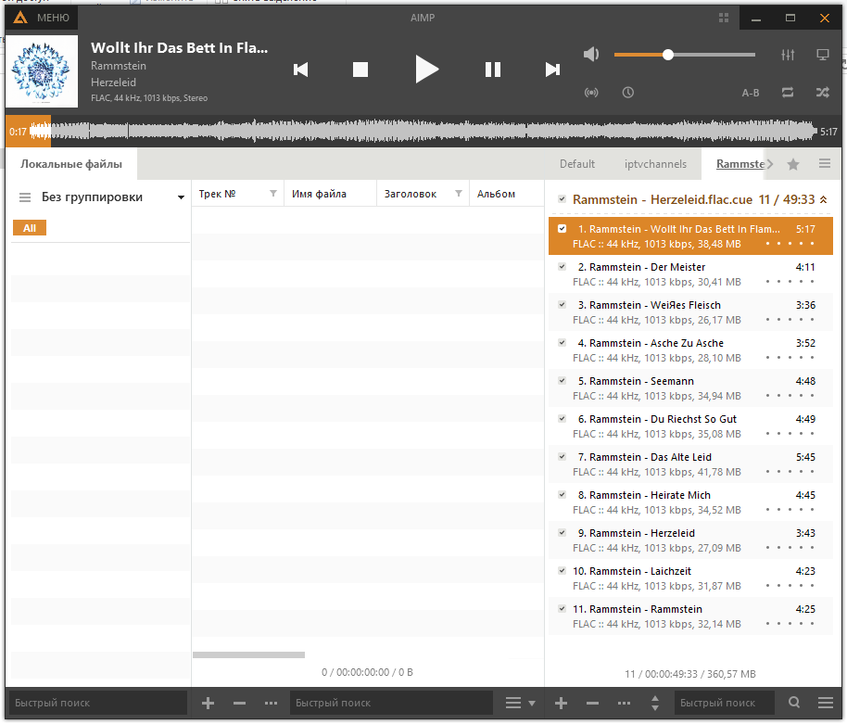
Task: Uncheck the Seemann track checkbox
Action: pos(562,381)
